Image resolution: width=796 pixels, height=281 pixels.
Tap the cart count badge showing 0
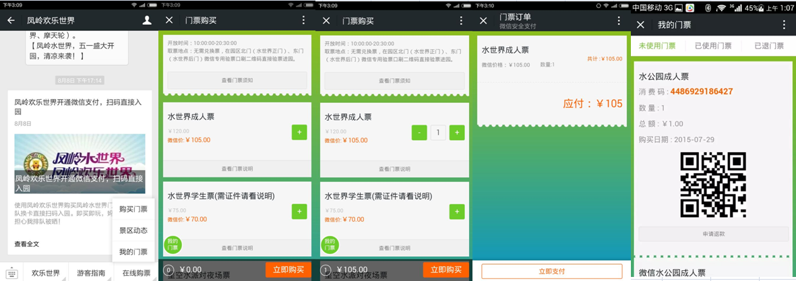coord(170,270)
